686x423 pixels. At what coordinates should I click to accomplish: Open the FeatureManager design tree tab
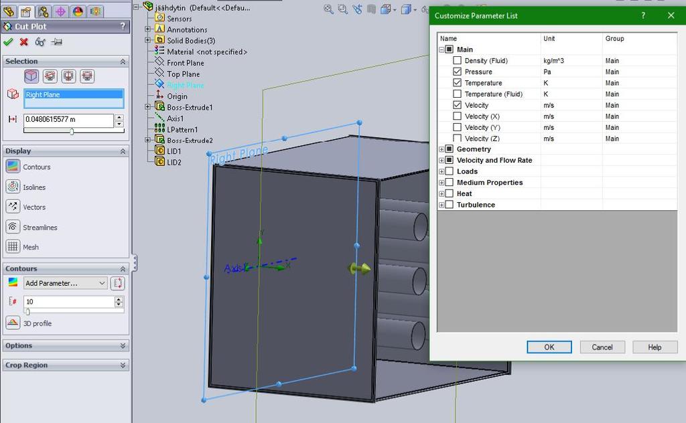pos(9,11)
